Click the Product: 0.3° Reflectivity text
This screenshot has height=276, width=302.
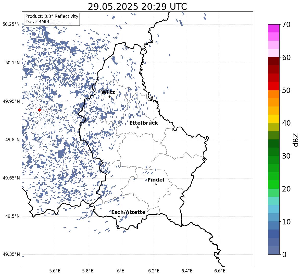[52, 16]
